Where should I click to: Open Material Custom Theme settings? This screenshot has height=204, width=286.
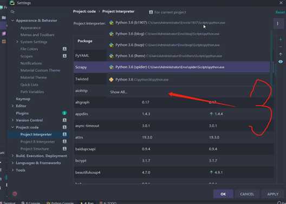(40, 70)
